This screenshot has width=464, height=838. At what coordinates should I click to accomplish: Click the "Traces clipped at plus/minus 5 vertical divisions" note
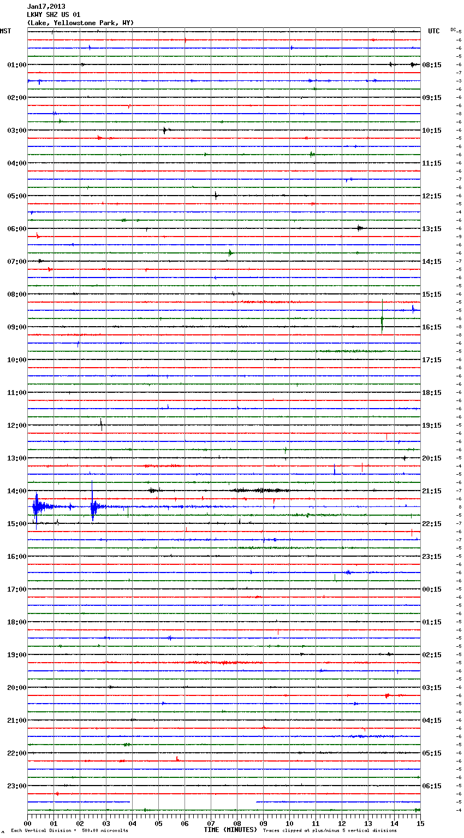(330, 831)
